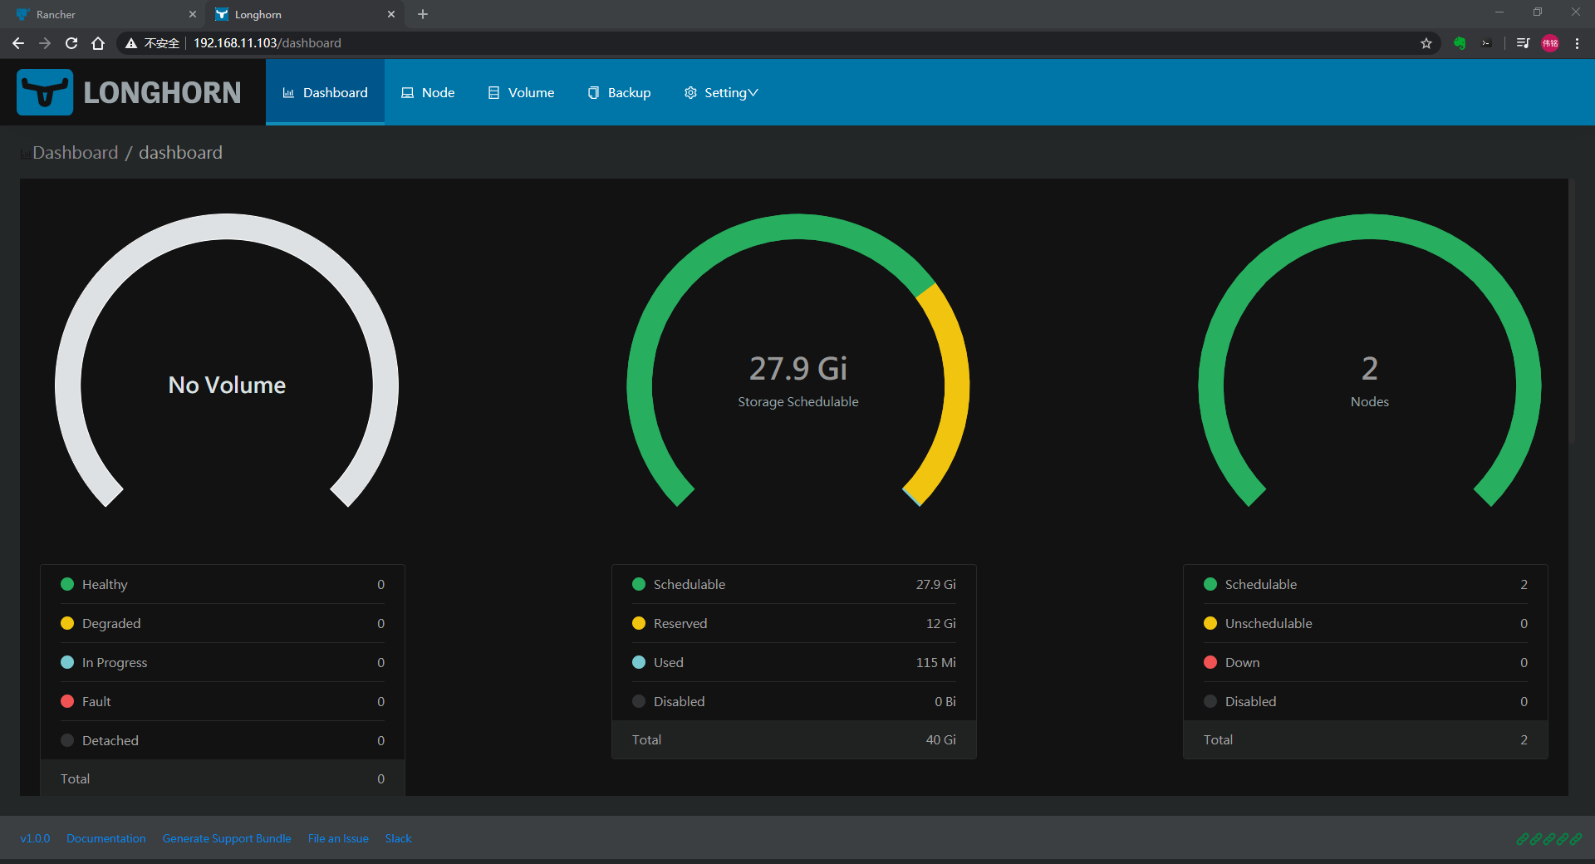
Task: Click the browser address bar URL
Action: tap(267, 43)
